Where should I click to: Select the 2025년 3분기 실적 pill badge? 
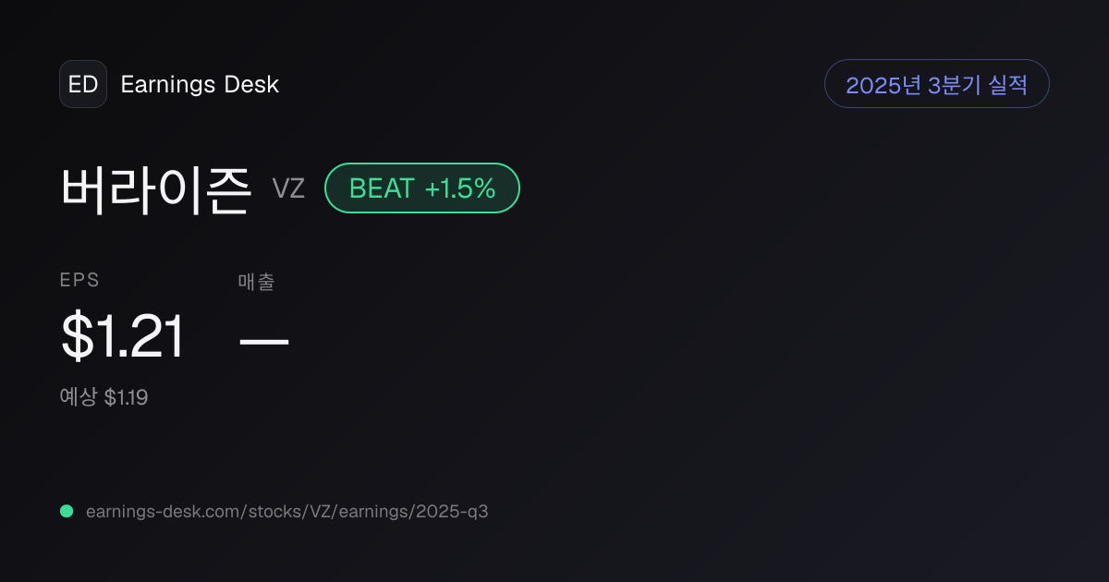coord(936,84)
